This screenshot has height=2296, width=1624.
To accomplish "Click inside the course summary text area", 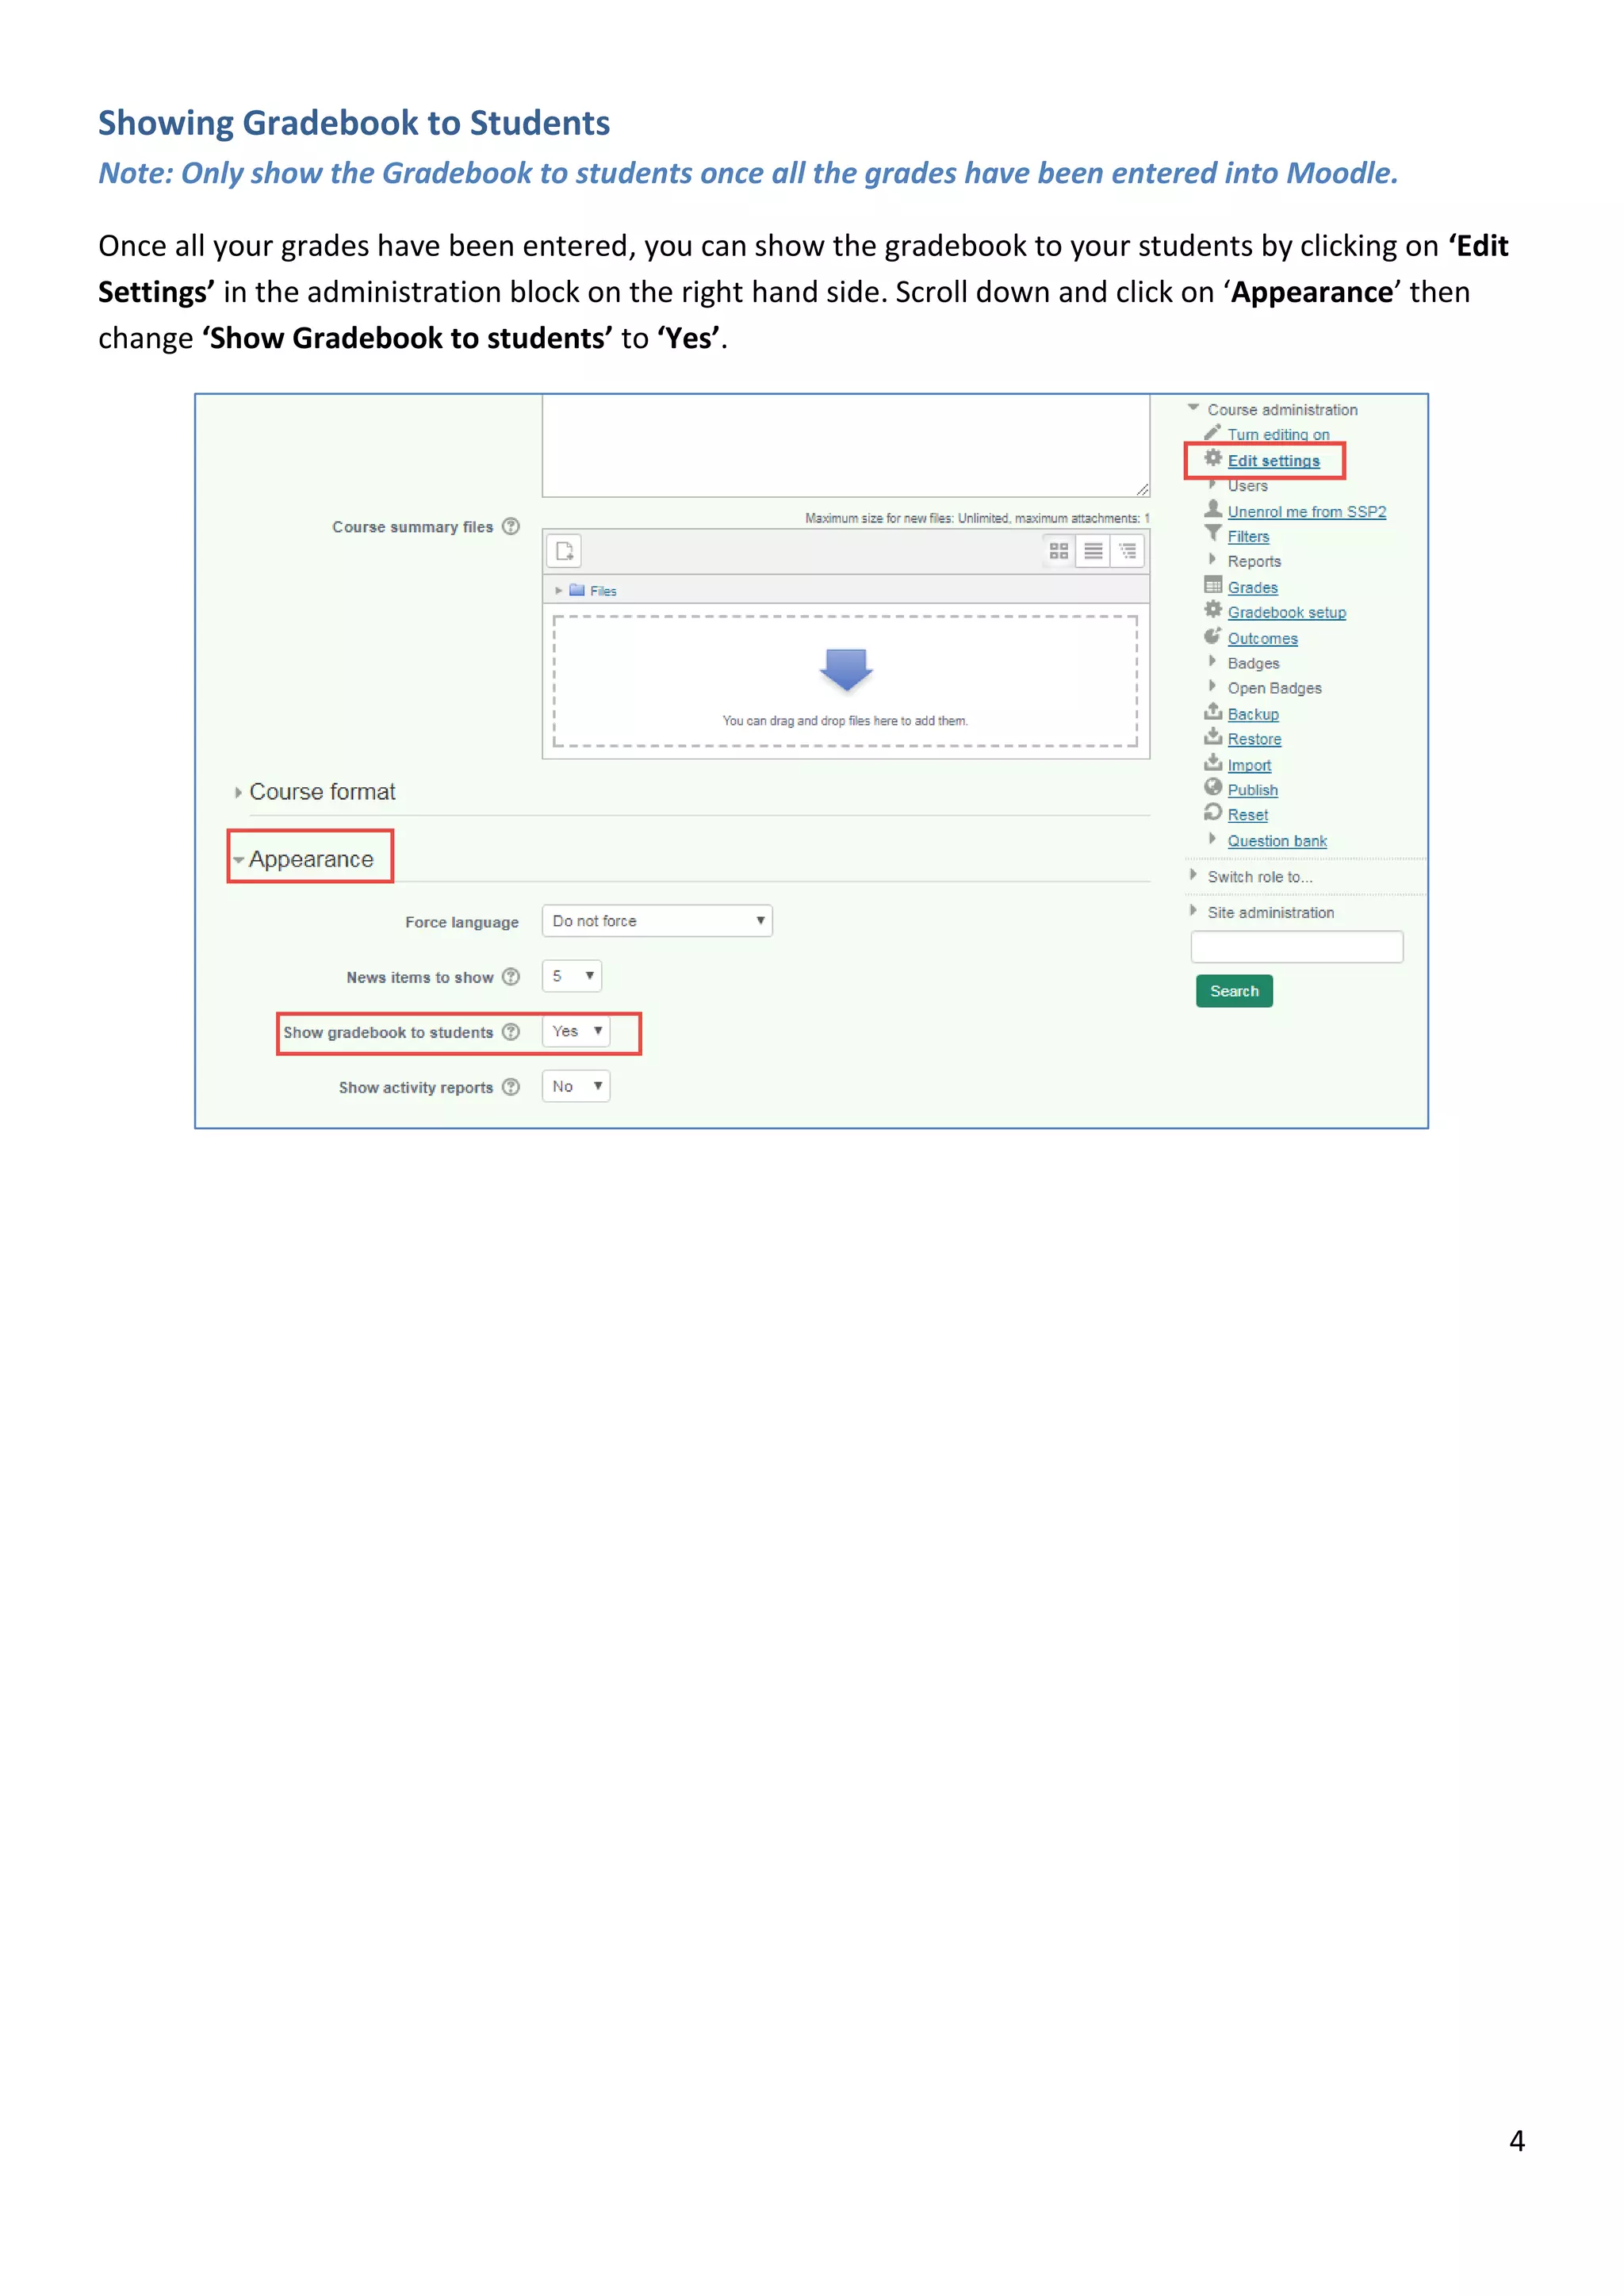I will pyautogui.click(x=846, y=445).
